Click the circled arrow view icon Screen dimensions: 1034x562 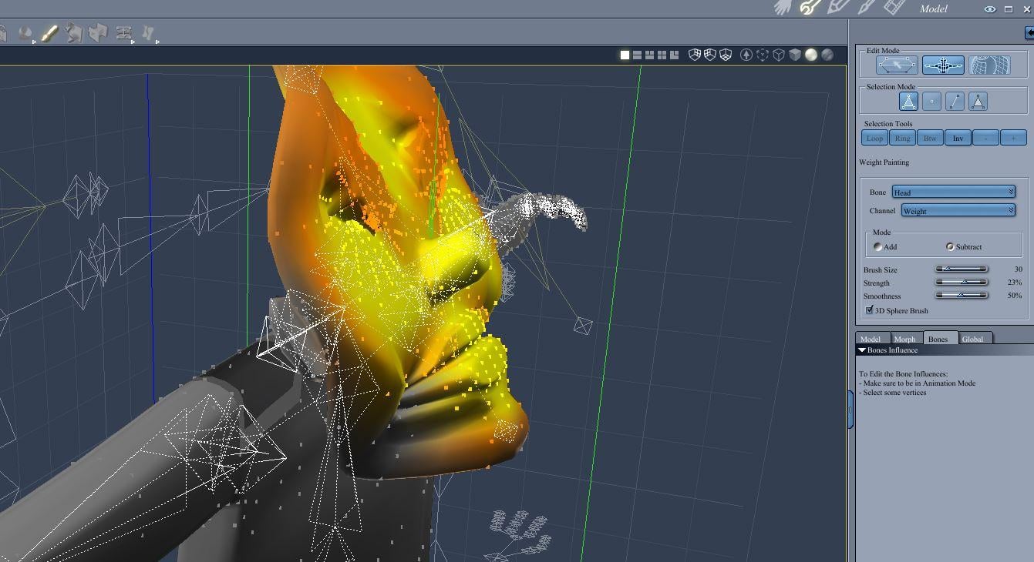point(746,55)
